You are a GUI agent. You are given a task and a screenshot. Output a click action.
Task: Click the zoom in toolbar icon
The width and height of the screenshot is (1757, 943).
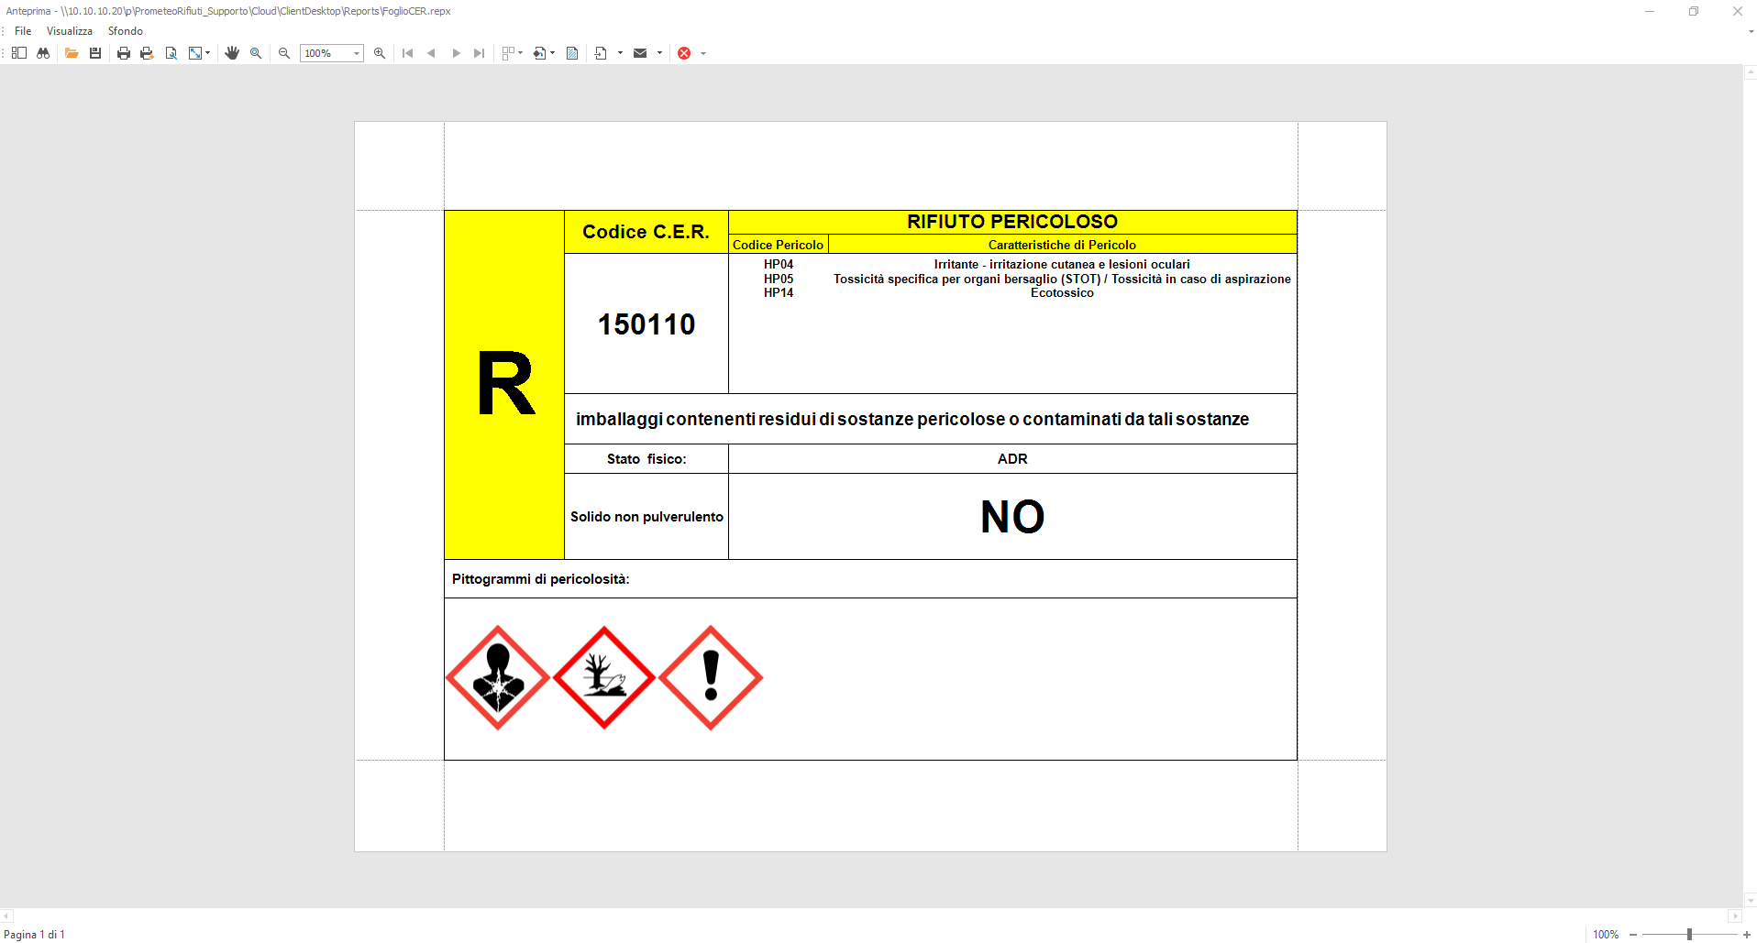[380, 53]
